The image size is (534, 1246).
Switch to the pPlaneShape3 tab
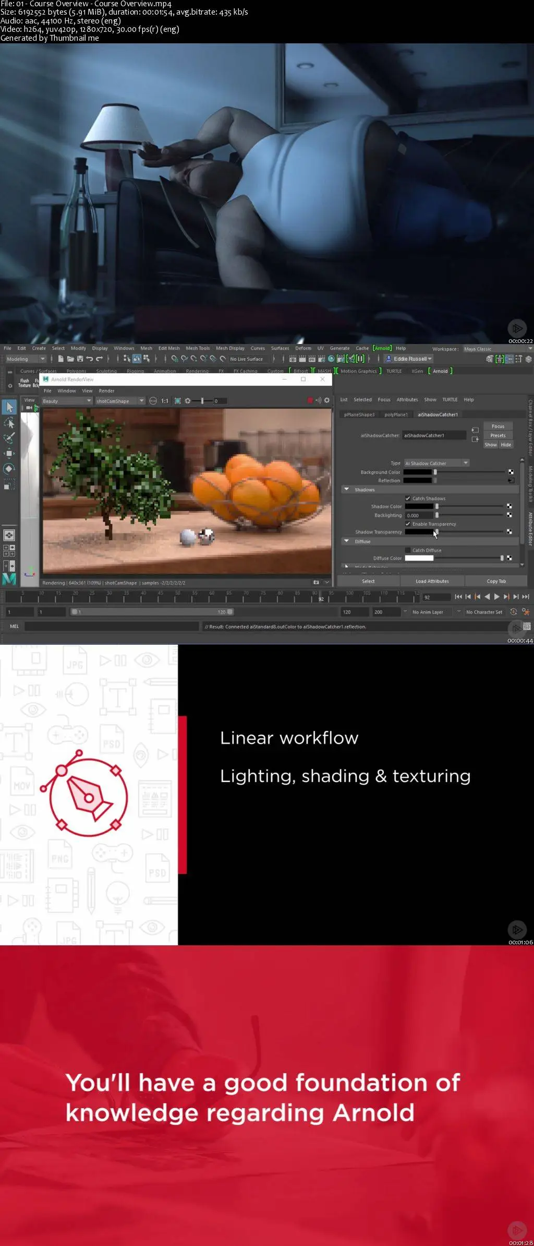(359, 414)
